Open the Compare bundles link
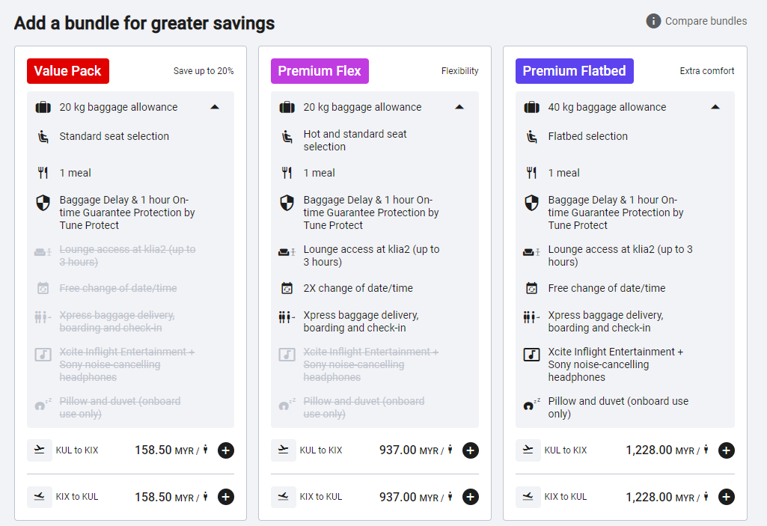 706,21
